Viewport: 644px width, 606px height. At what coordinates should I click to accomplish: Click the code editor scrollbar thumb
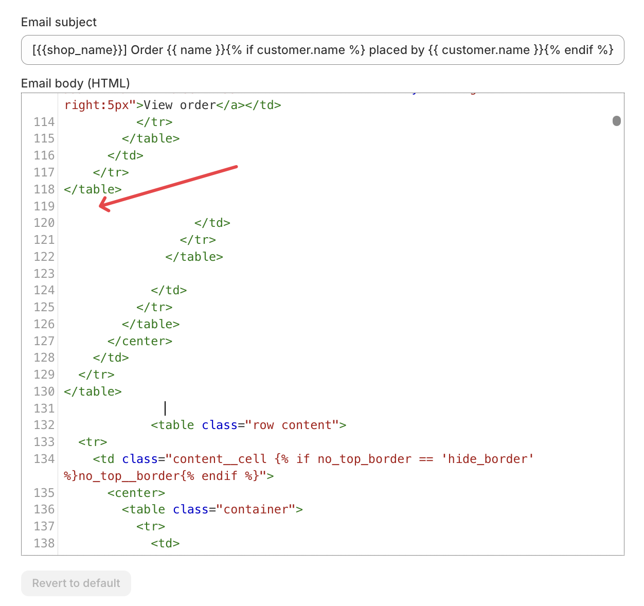(x=616, y=121)
